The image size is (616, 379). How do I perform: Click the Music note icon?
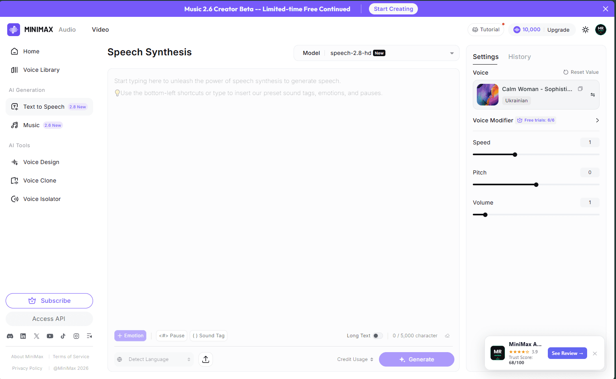pos(14,125)
